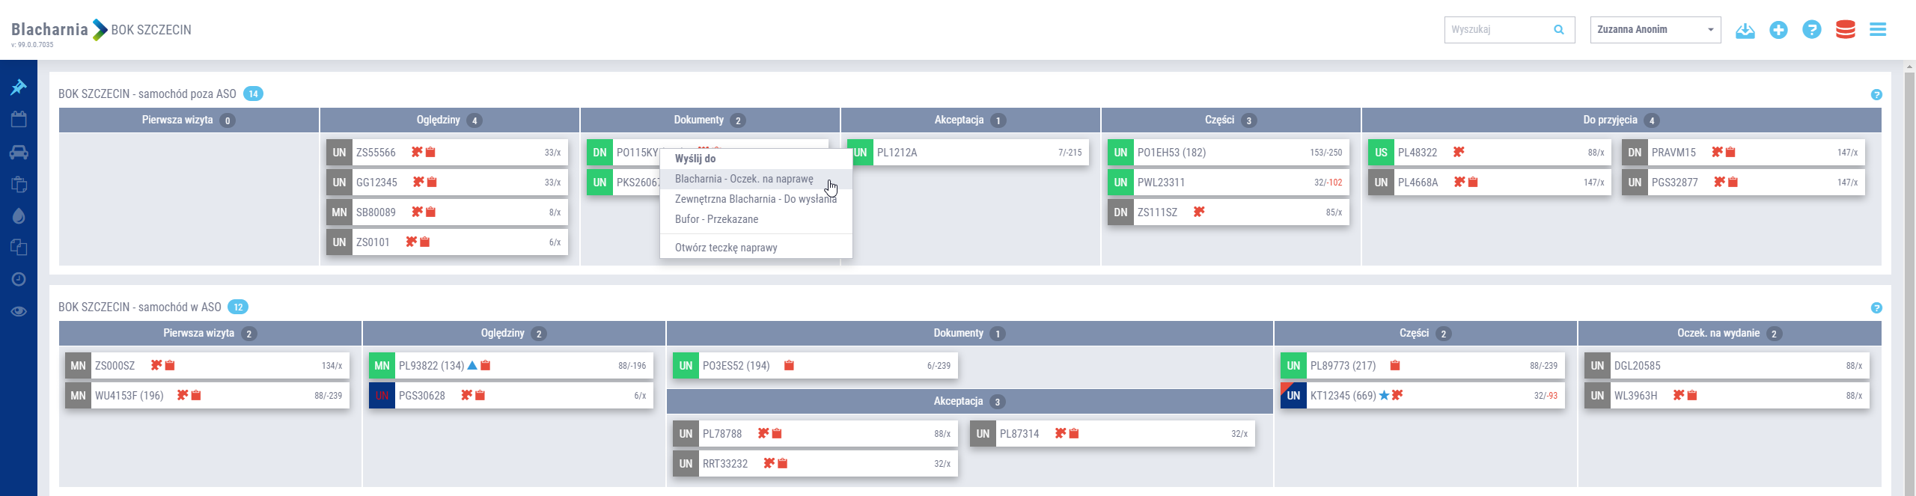Toggle the eye visibility icon in the sidebar
This screenshot has height=496, width=1916.
tap(19, 311)
